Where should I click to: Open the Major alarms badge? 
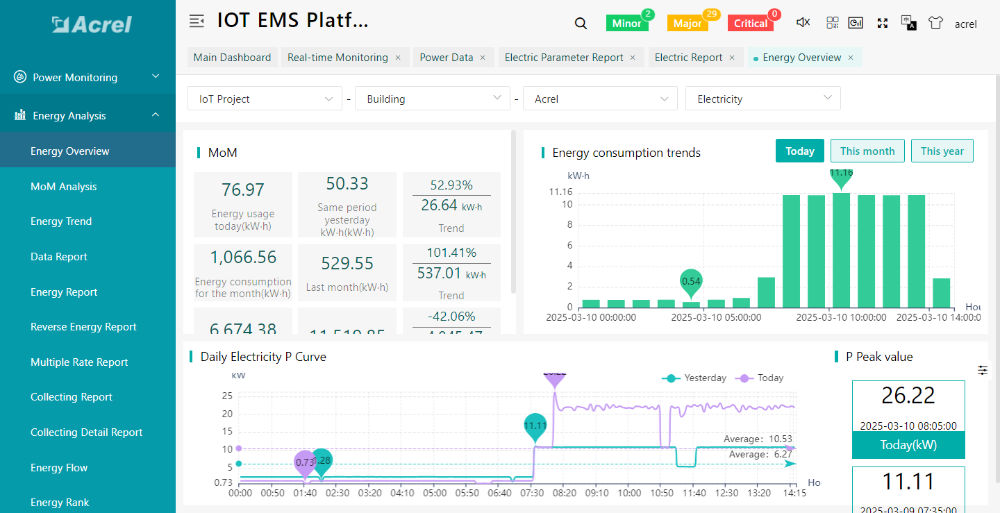pos(687,23)
